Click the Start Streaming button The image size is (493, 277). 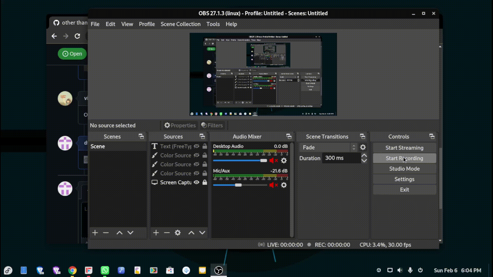[404, 148]
